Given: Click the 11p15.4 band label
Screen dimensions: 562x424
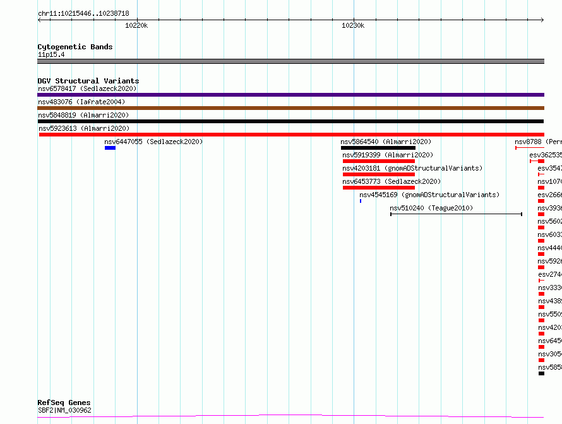Looking at the screenshot, I should [51, 54].
